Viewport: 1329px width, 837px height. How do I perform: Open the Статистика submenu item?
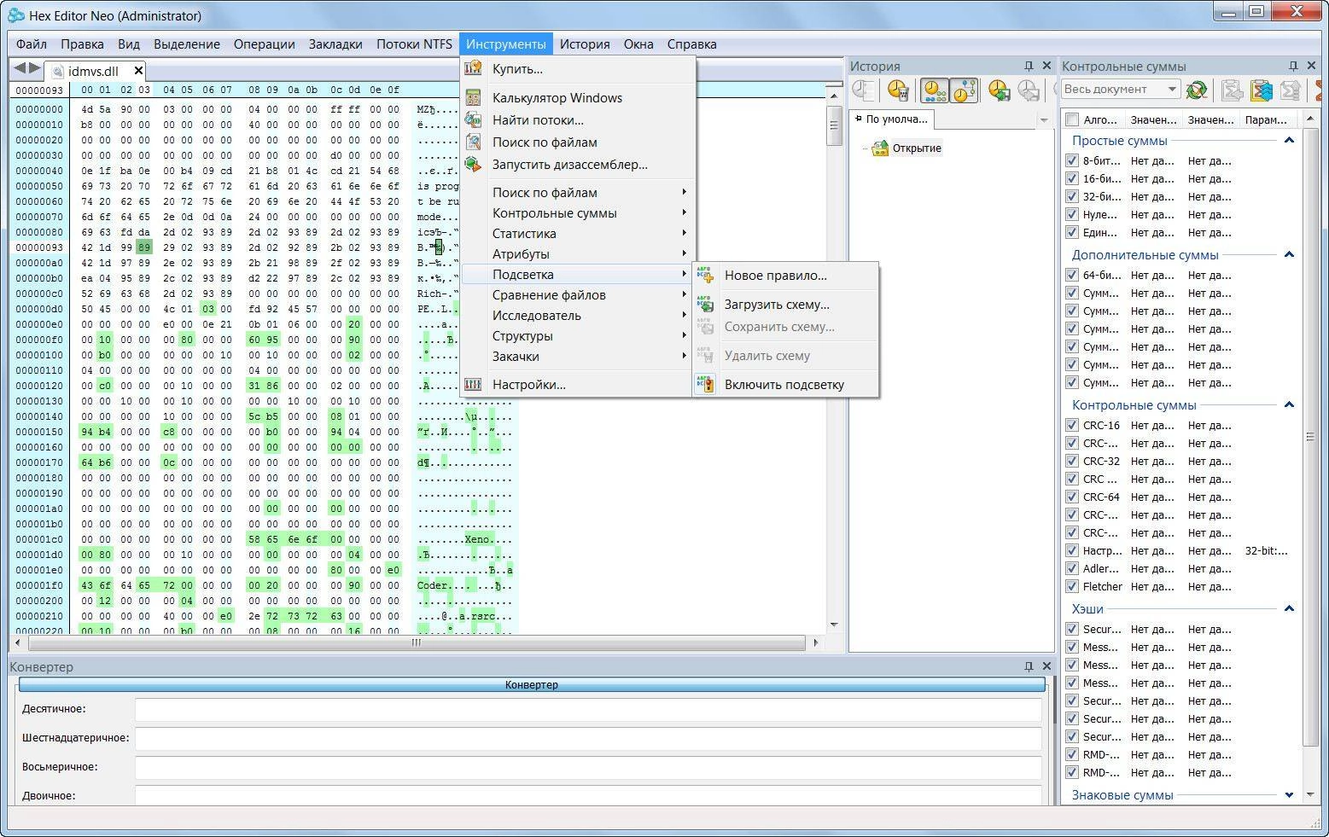pyautogui.click(x=578, y=233)
